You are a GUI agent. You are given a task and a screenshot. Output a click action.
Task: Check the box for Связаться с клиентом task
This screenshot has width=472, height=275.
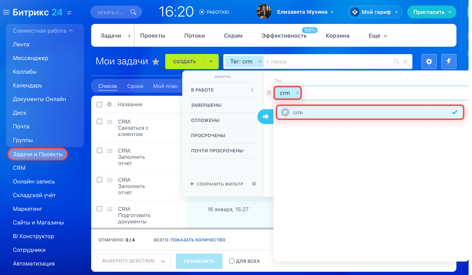pos(99,122)
